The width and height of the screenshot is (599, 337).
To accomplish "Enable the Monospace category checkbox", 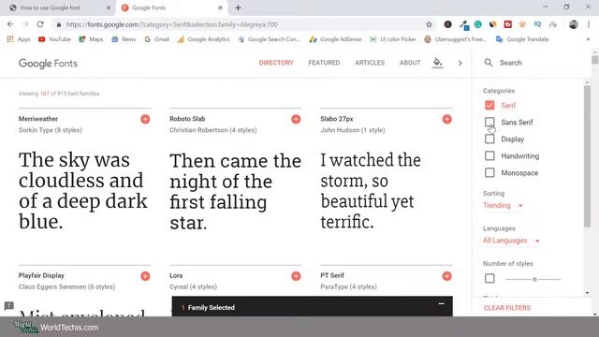I will click(x=489, y=172).
